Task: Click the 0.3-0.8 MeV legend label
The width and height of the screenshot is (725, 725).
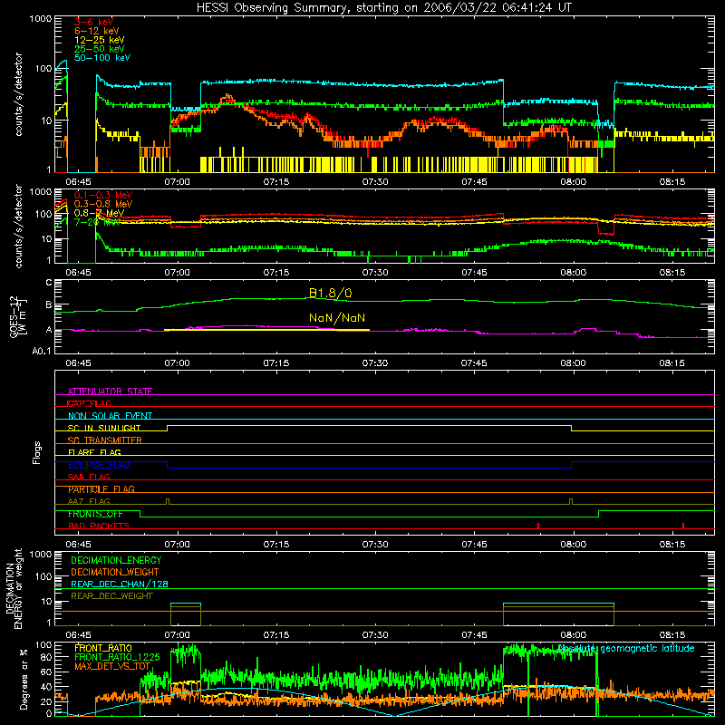Action: (103, 204)
